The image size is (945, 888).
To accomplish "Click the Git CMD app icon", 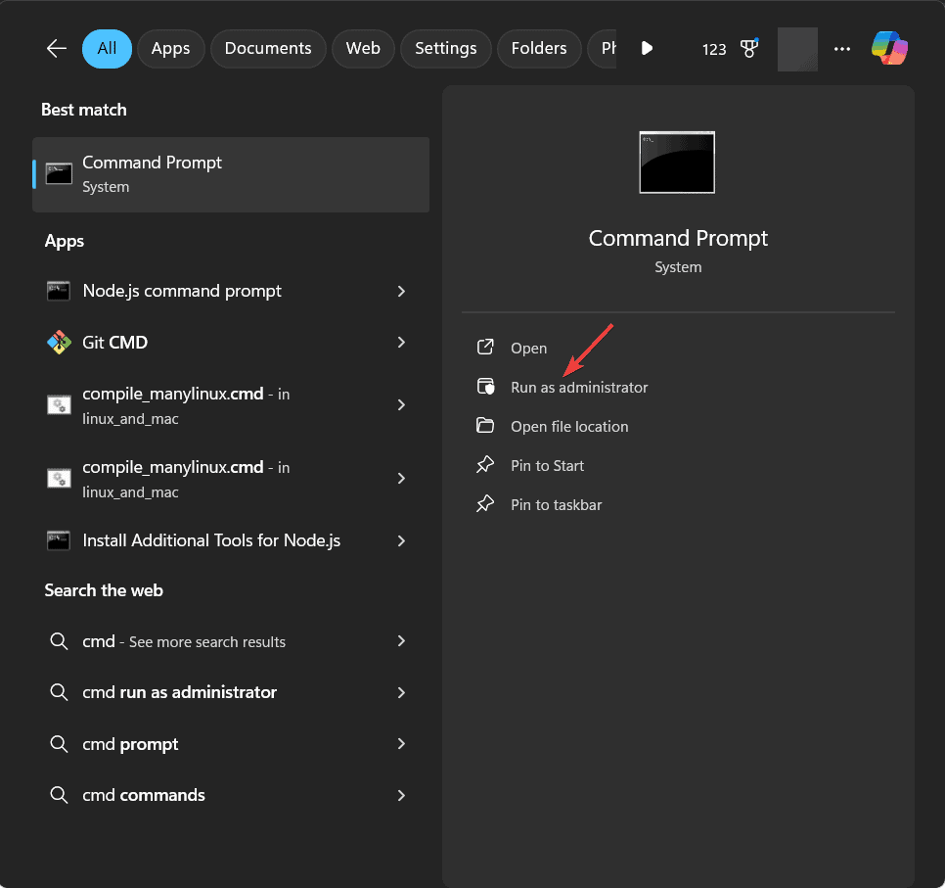I will point(59,343).
